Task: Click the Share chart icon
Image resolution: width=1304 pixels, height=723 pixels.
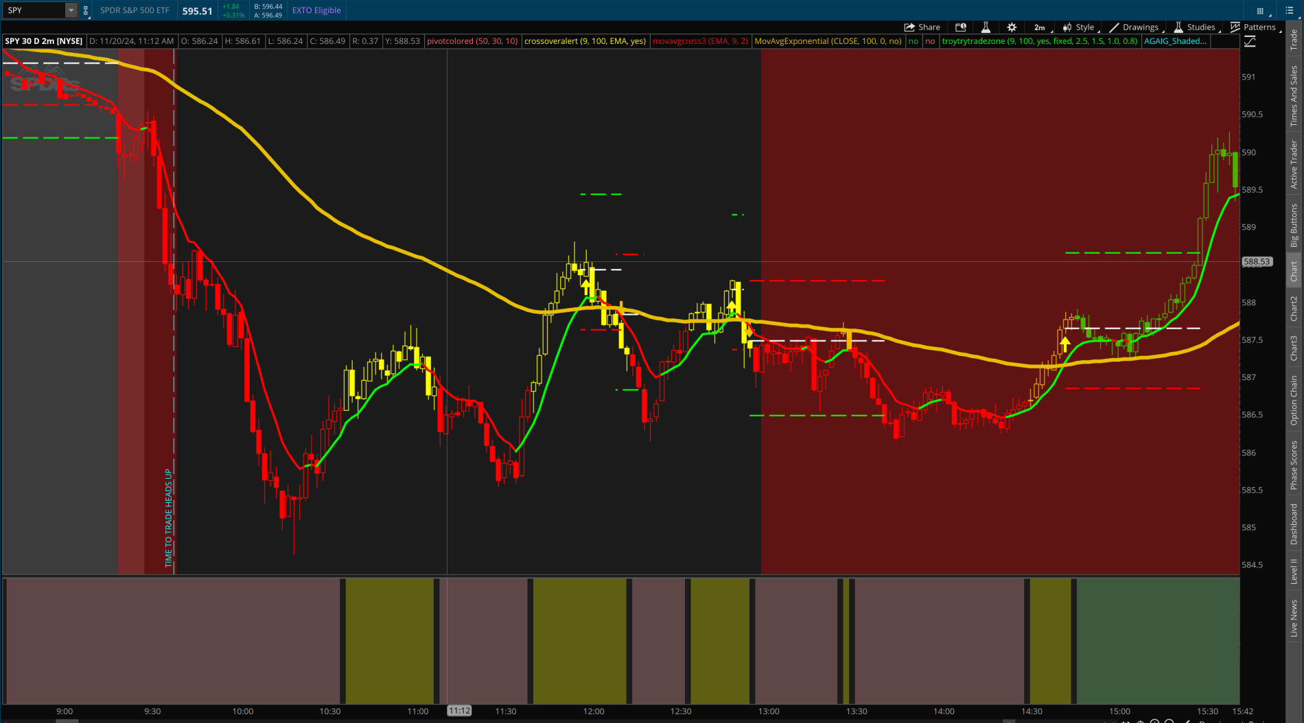Action: pyautogui.click(x=922, y=27)
